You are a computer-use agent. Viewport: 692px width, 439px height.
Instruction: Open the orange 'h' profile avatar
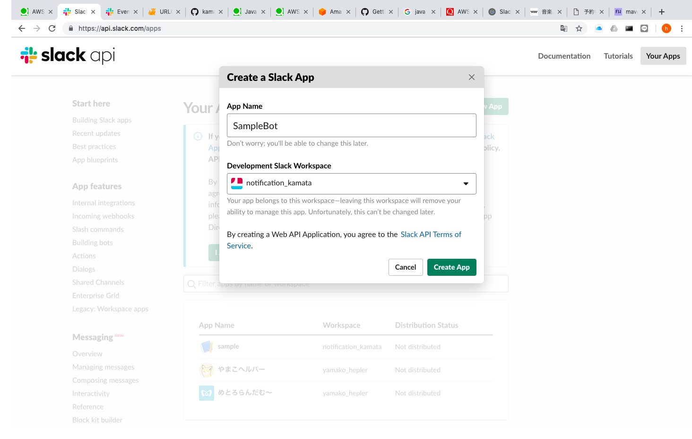coord(666,28)
